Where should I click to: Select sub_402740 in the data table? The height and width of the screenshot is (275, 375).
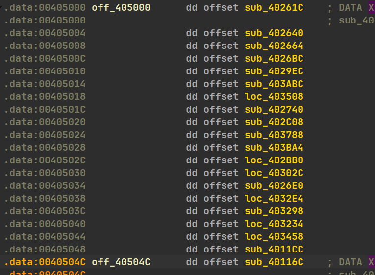274,109
